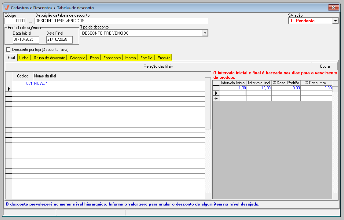Screen dimensions: 344x220
Task: Switch to the Linha tab
Action: tap(24, 58)
